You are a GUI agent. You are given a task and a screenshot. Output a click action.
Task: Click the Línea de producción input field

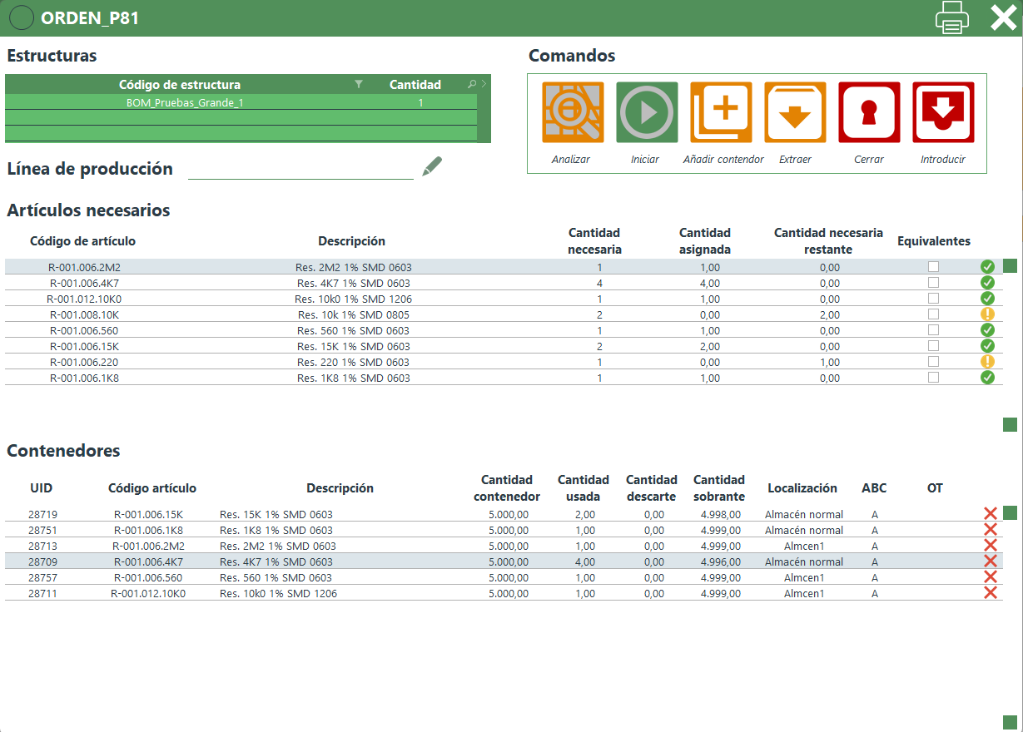(x=300, y=169)
